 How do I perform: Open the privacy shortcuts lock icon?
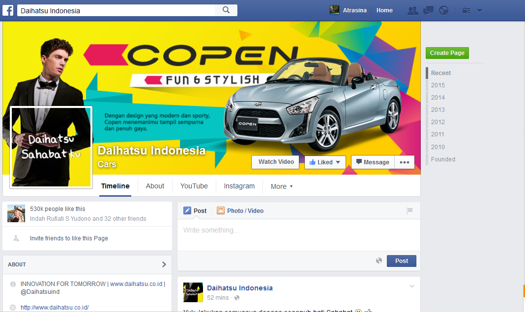point(466,11)
